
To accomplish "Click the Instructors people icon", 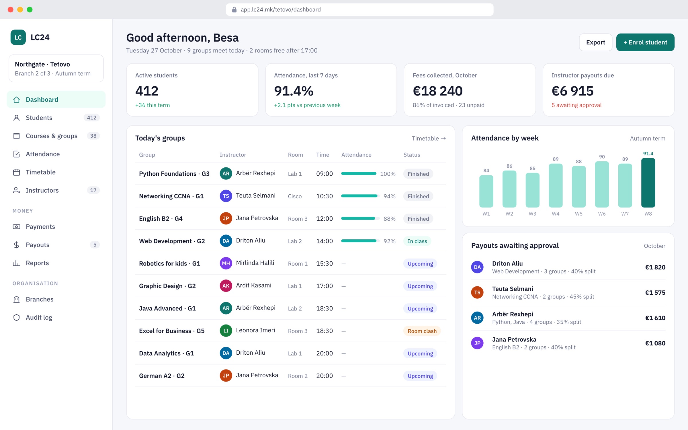I will click(x=17, y=190).
